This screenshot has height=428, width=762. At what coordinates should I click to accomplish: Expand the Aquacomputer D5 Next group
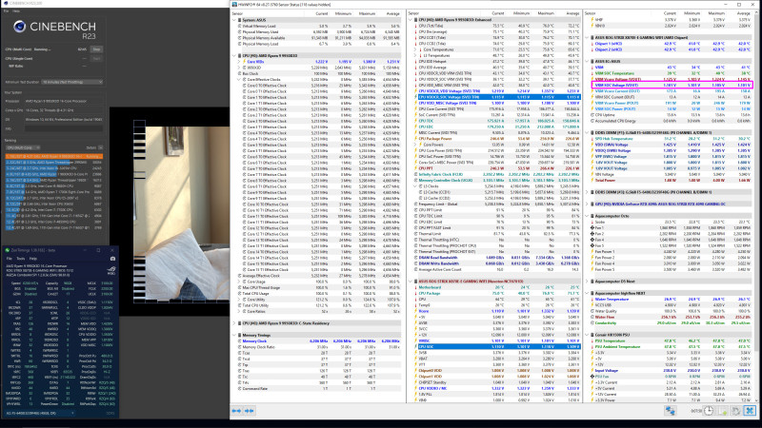tap(587, 282)
